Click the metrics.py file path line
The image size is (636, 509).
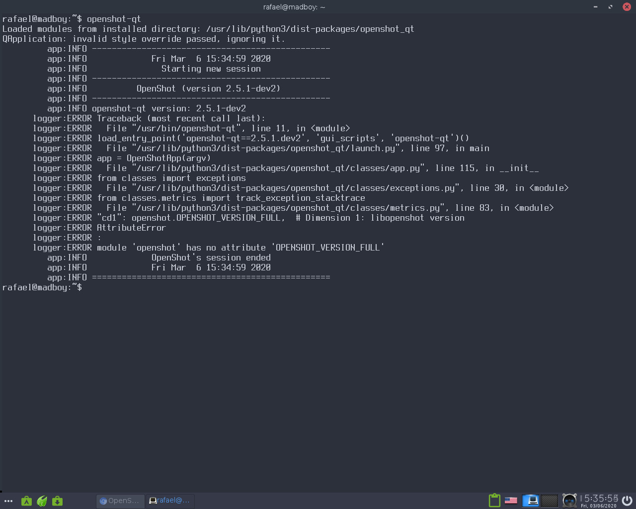293,208
